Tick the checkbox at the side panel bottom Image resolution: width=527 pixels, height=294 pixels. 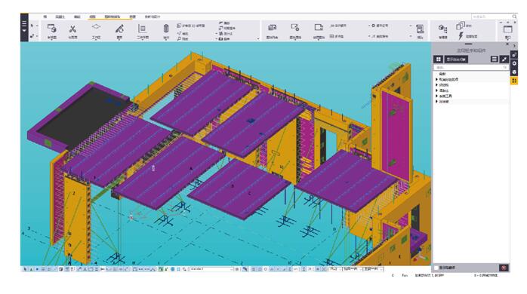436,268
